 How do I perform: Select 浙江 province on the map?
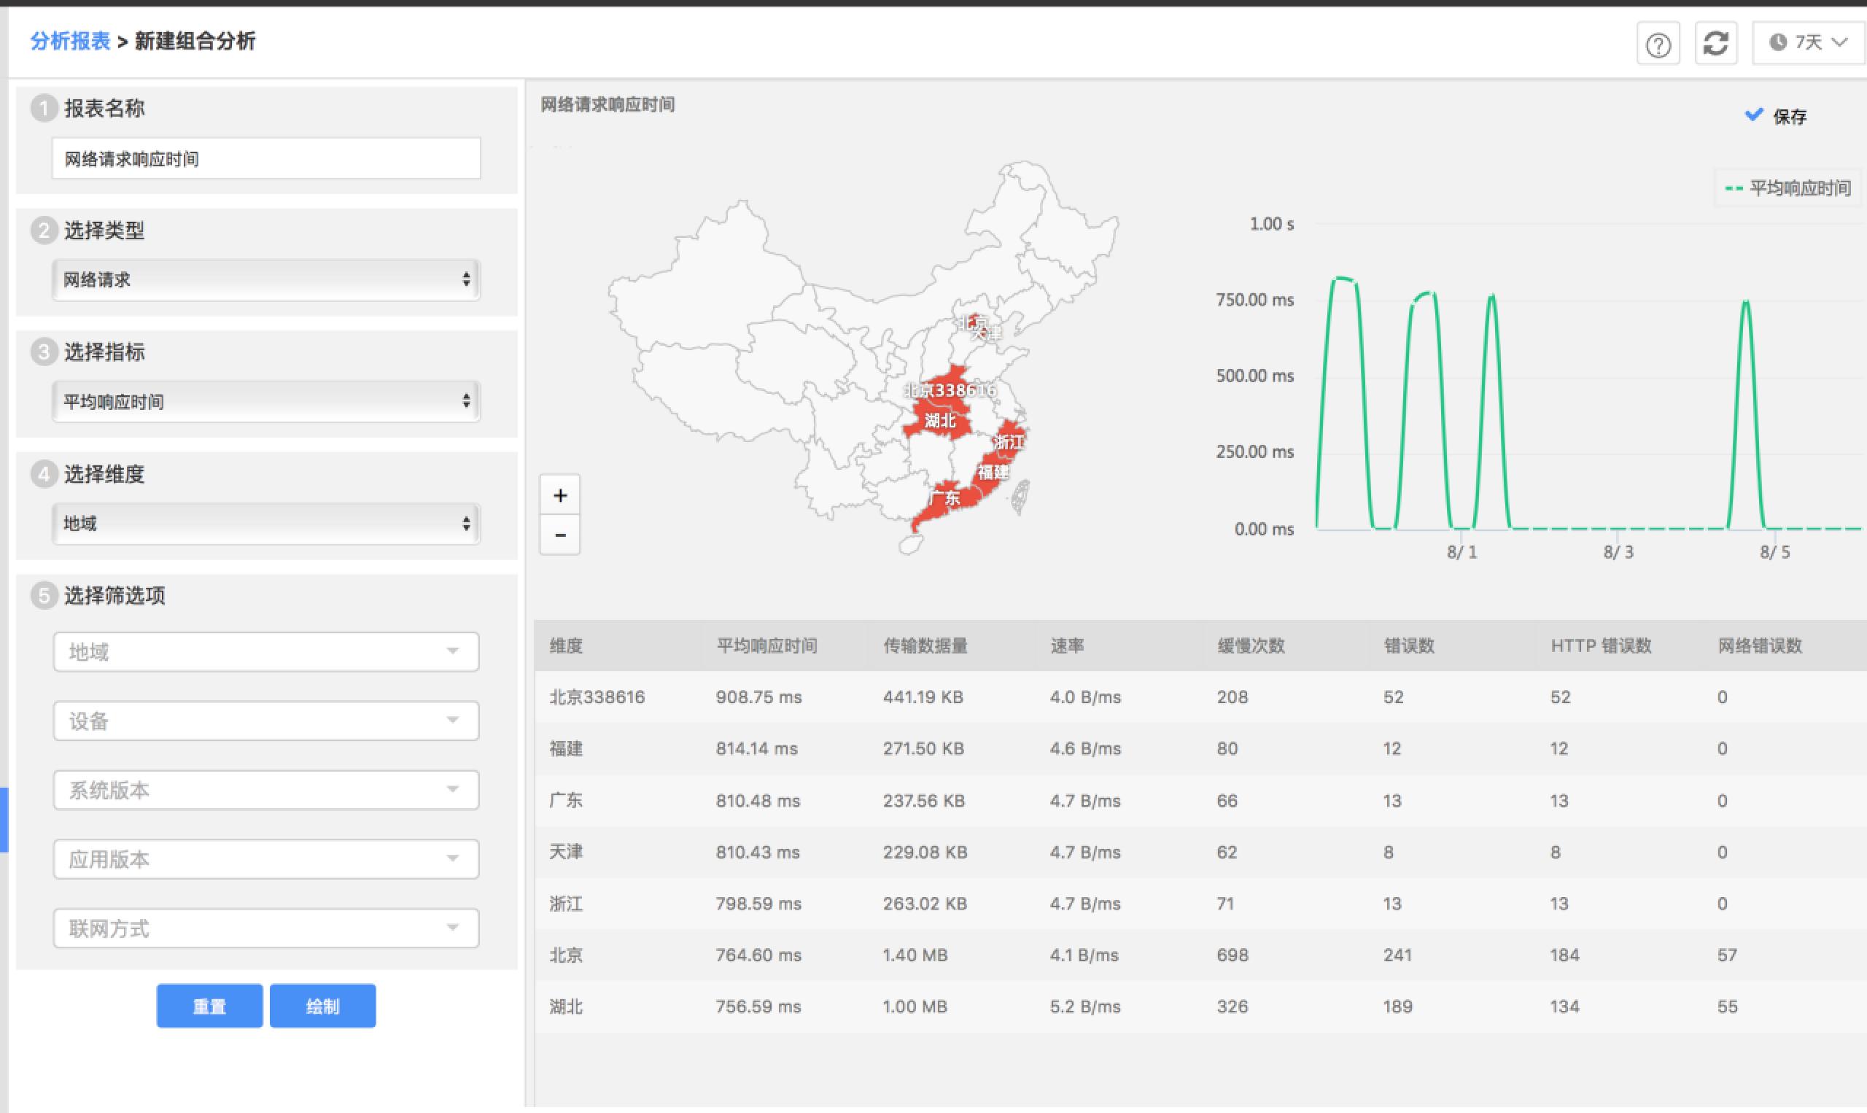point(1009,443)
